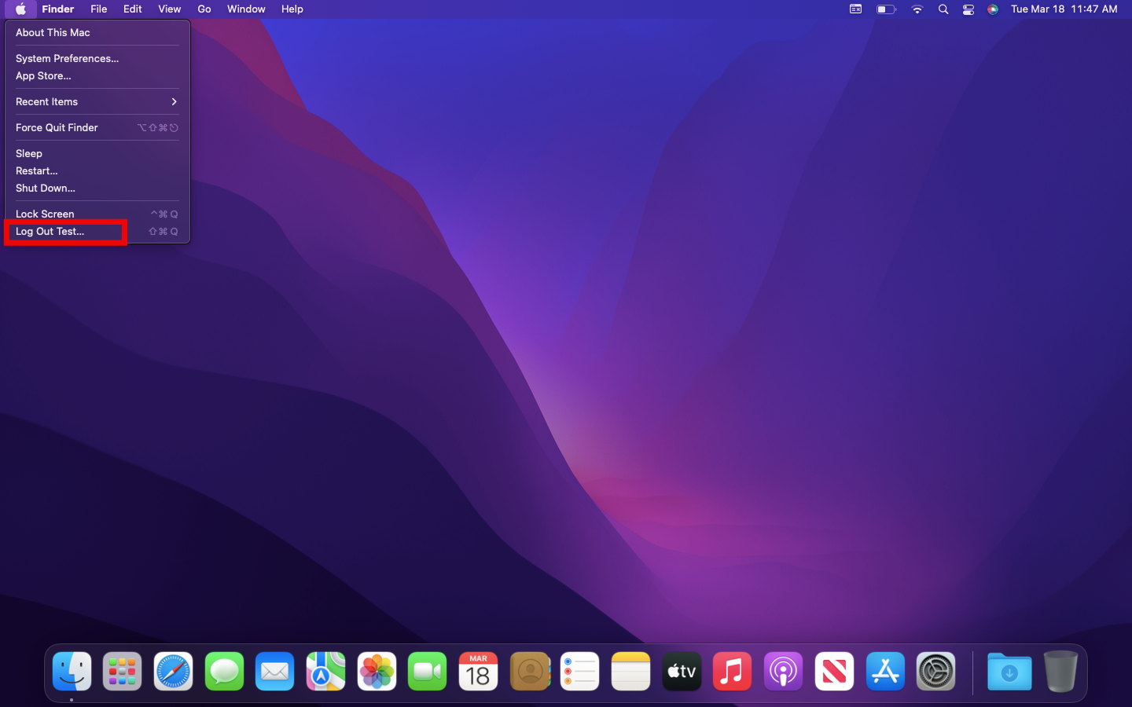Open the View menu
The image size is (1132, 707).
pyautogui.click(x=170, y=9)
